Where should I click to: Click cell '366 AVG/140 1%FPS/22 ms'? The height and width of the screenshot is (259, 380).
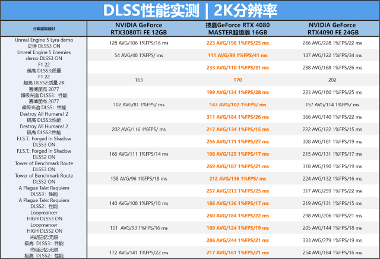click(332, 117)
